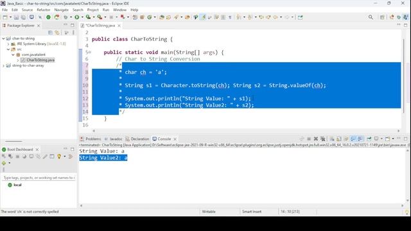Click the Debug bug toolbar icon

(x=66, y=17)
